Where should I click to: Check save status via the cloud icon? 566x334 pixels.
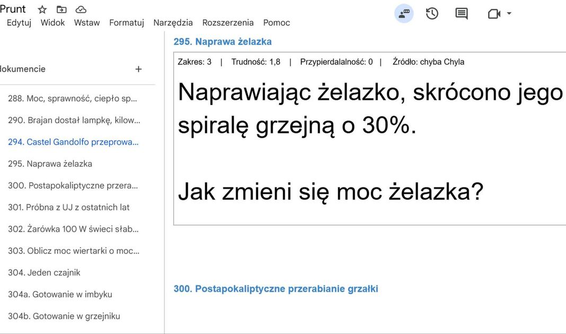[81, 9]
